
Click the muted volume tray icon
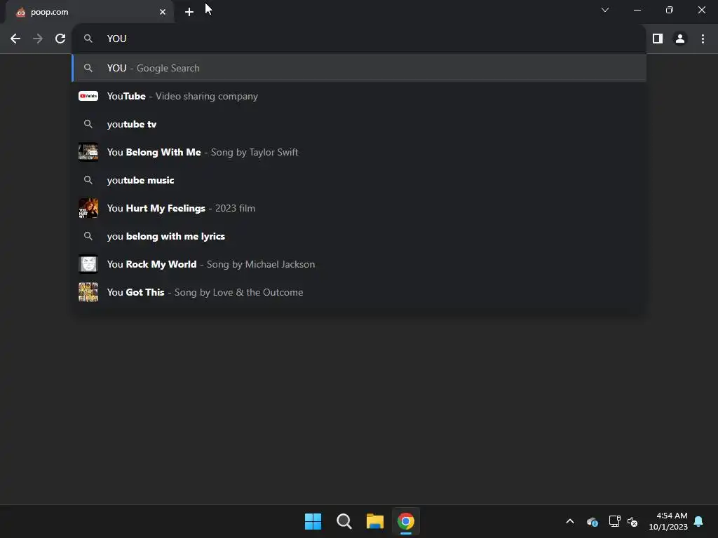(x=632, y=521)
